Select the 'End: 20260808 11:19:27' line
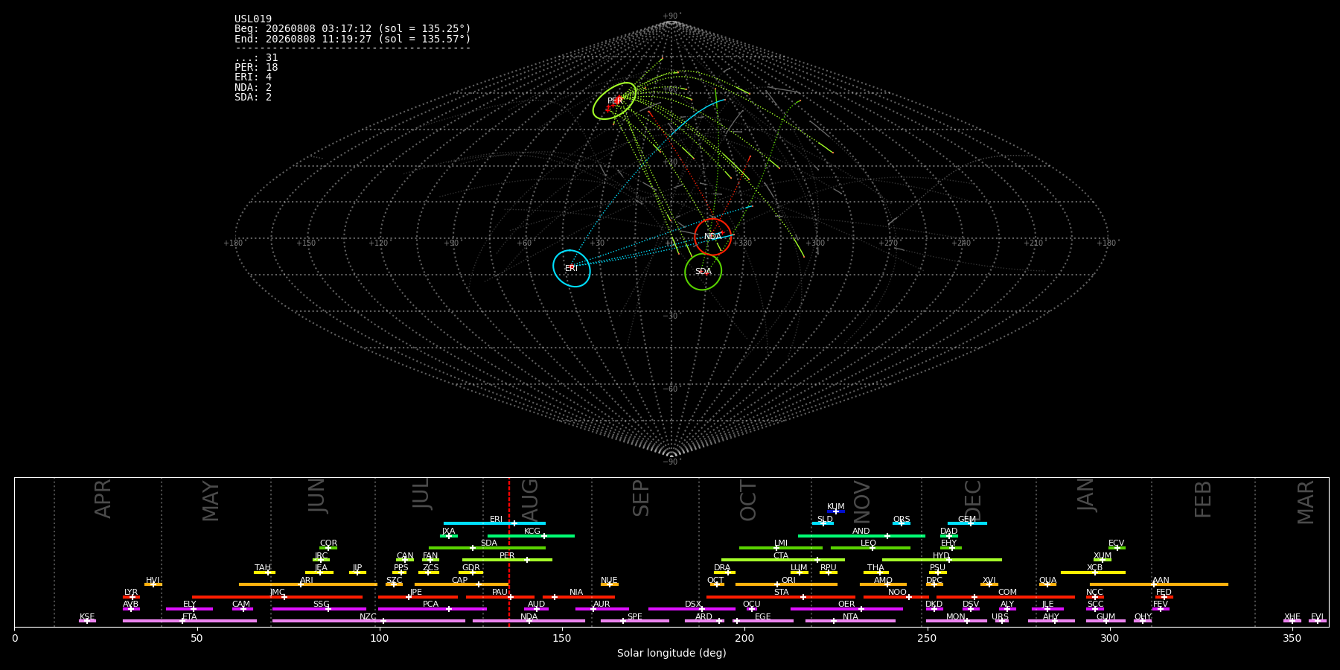The height and width of the screenshot is (670, 1340). click(353, 39)
